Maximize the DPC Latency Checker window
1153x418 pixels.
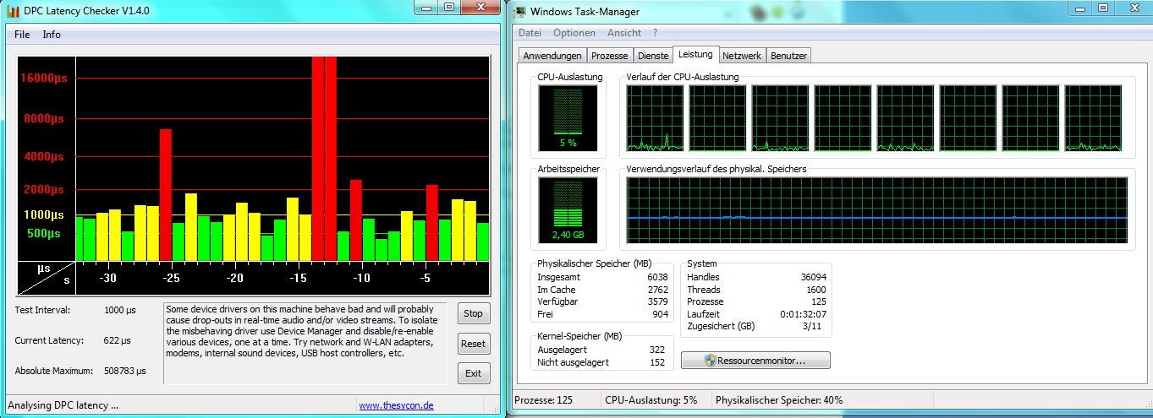[x=448, y=7]
